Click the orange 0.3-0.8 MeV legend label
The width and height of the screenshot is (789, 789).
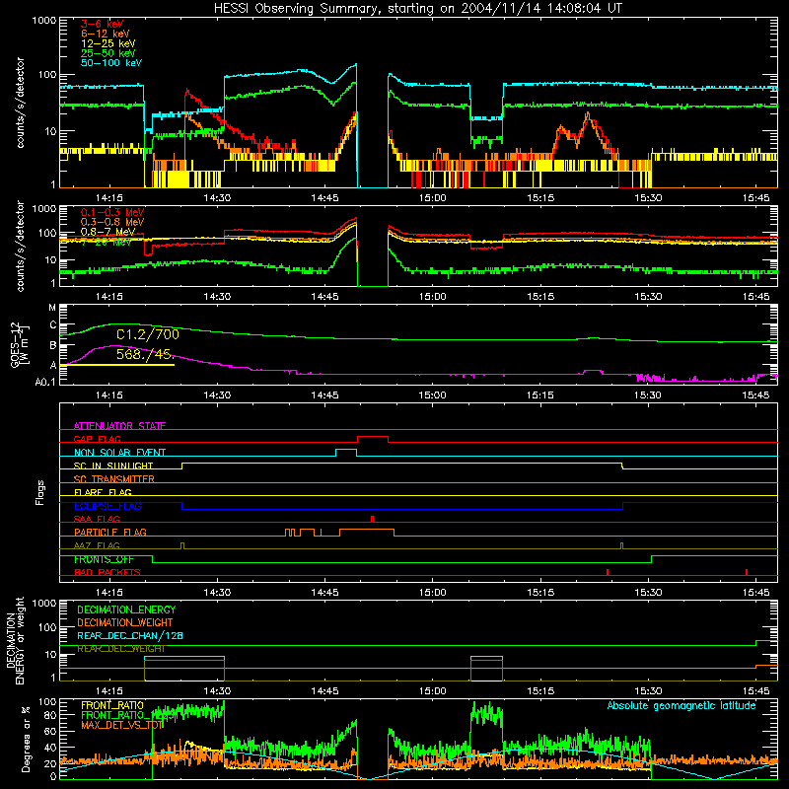tap(112, 222)
